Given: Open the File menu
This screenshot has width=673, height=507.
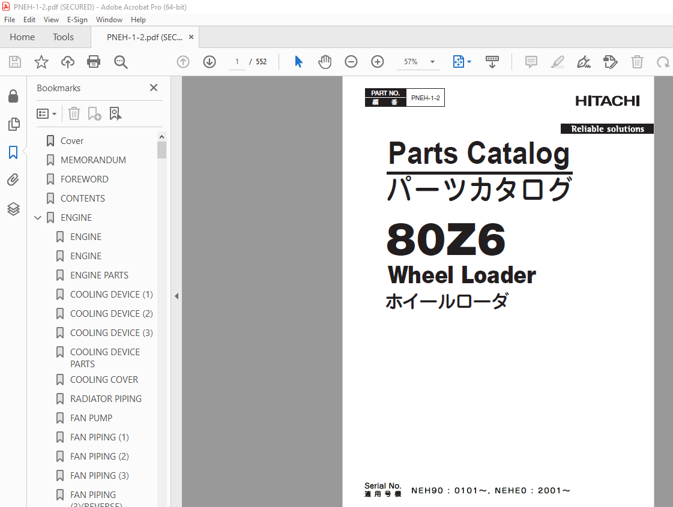Looking at the screenshot, I should [10, 20].
